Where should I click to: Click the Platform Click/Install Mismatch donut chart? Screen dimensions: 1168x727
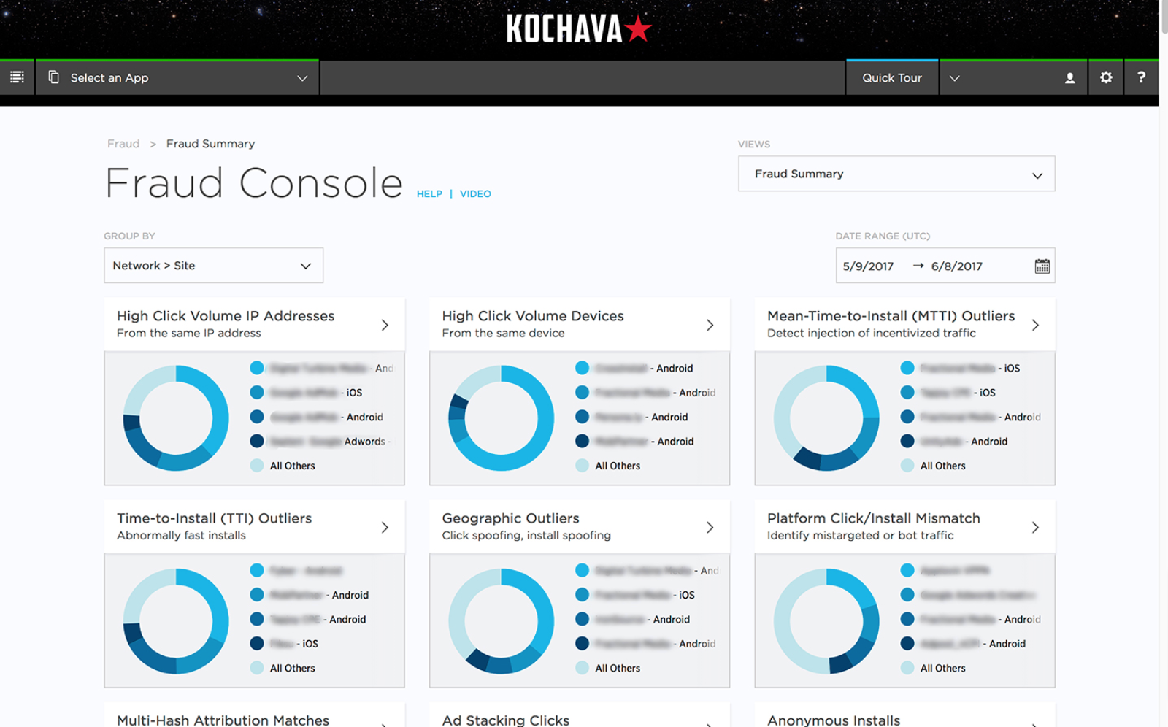click(x=826, y=621)
